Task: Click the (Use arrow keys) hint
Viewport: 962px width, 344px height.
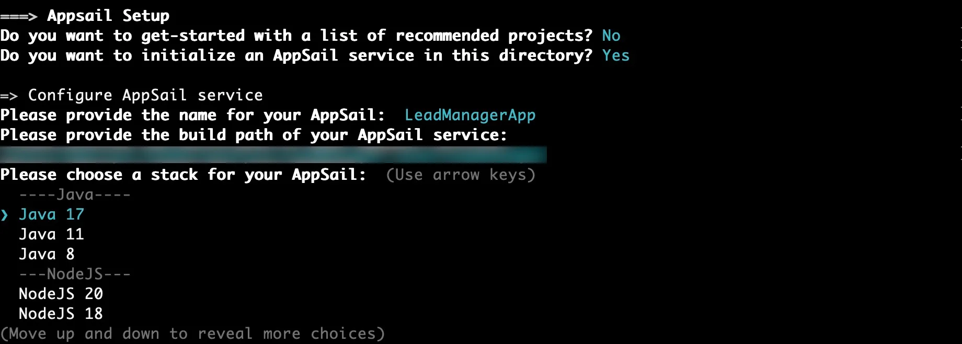Action: (x=460, y=175)
